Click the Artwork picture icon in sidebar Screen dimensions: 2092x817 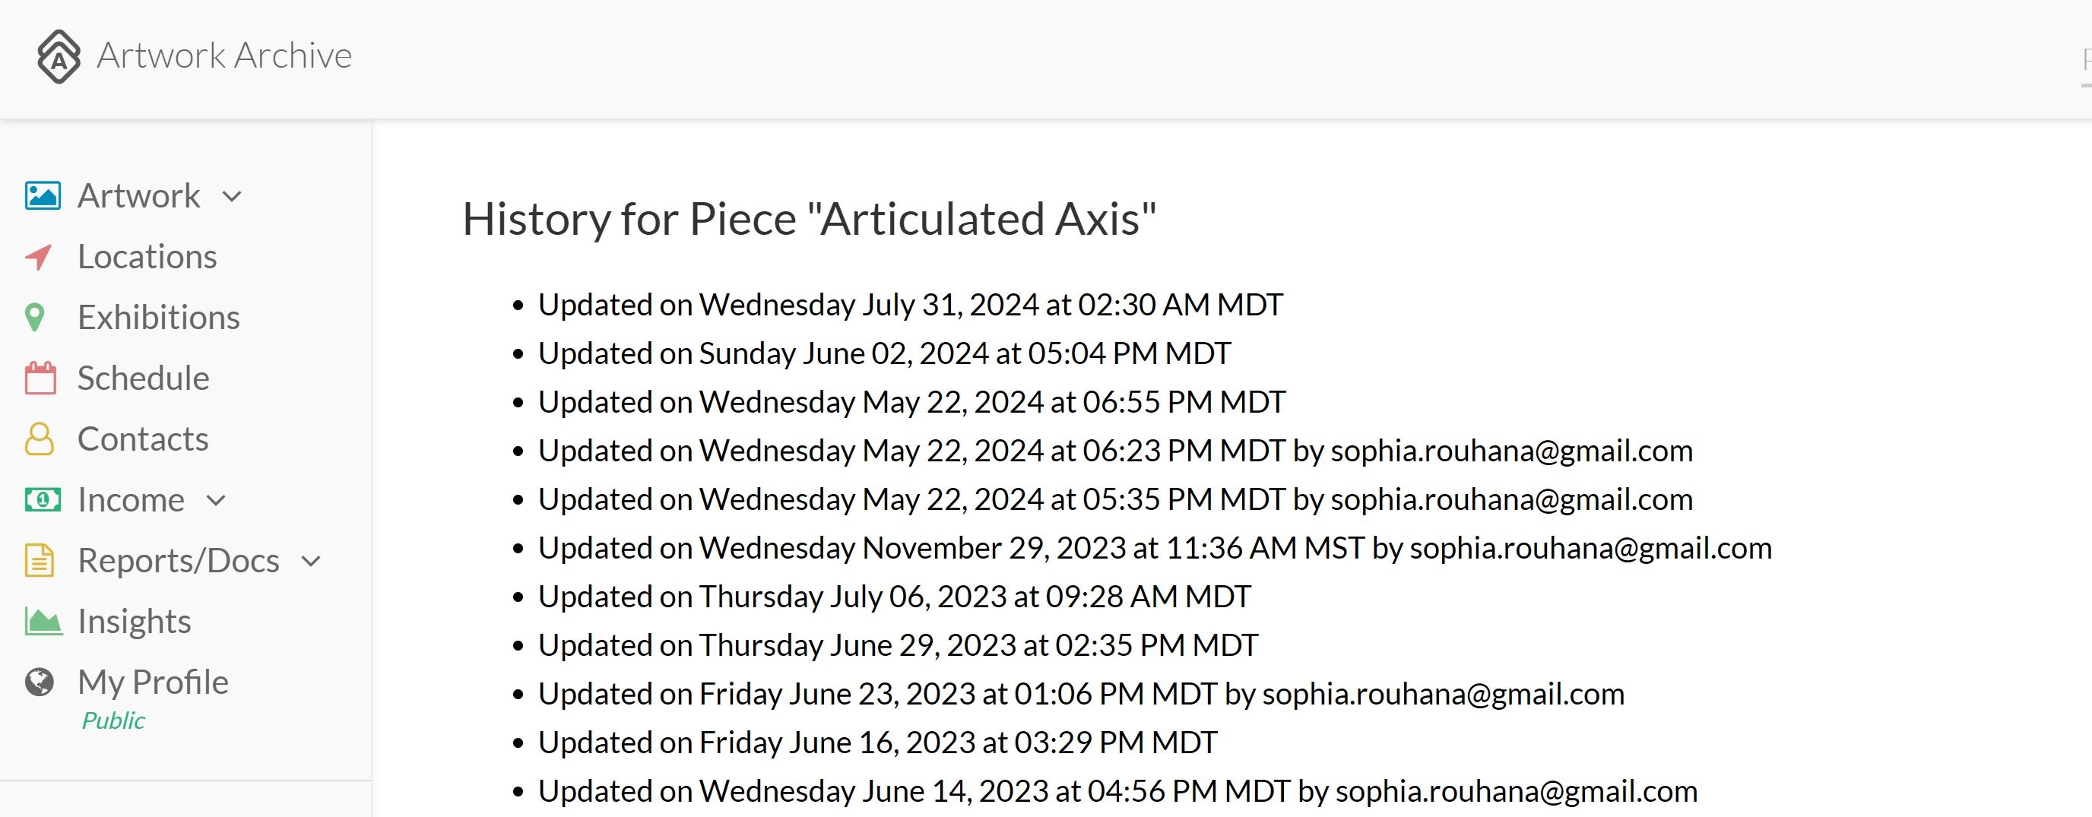(43, 196)
